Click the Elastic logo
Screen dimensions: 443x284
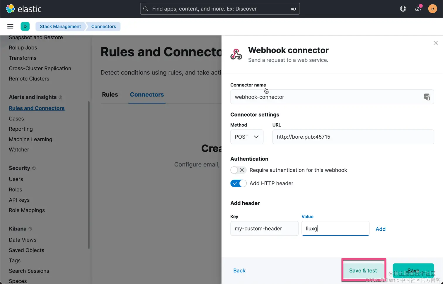[x=24, y=9]
